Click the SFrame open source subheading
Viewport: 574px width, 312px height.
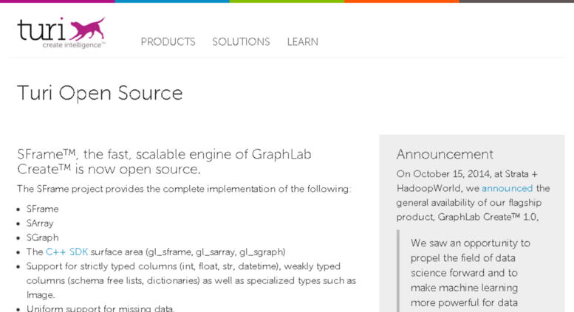click(164, 162)
